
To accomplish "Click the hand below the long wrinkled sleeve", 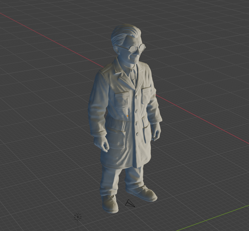I will (x=104, y=146).
